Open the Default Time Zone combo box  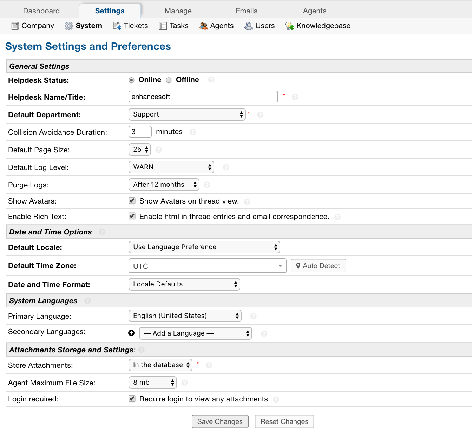pos(208,266)
